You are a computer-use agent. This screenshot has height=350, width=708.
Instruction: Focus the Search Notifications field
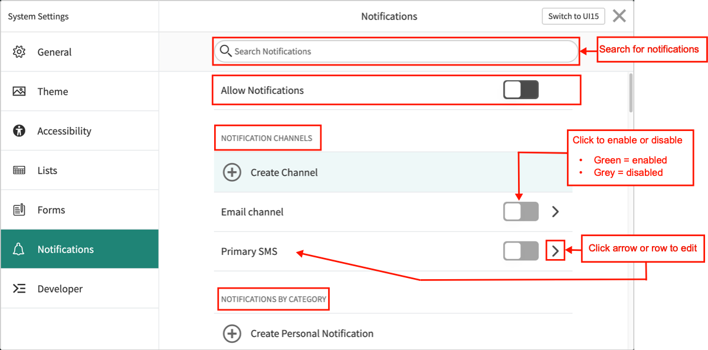point(396,51)
